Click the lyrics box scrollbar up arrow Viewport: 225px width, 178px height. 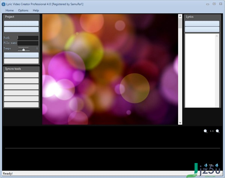tap(217, 36)
